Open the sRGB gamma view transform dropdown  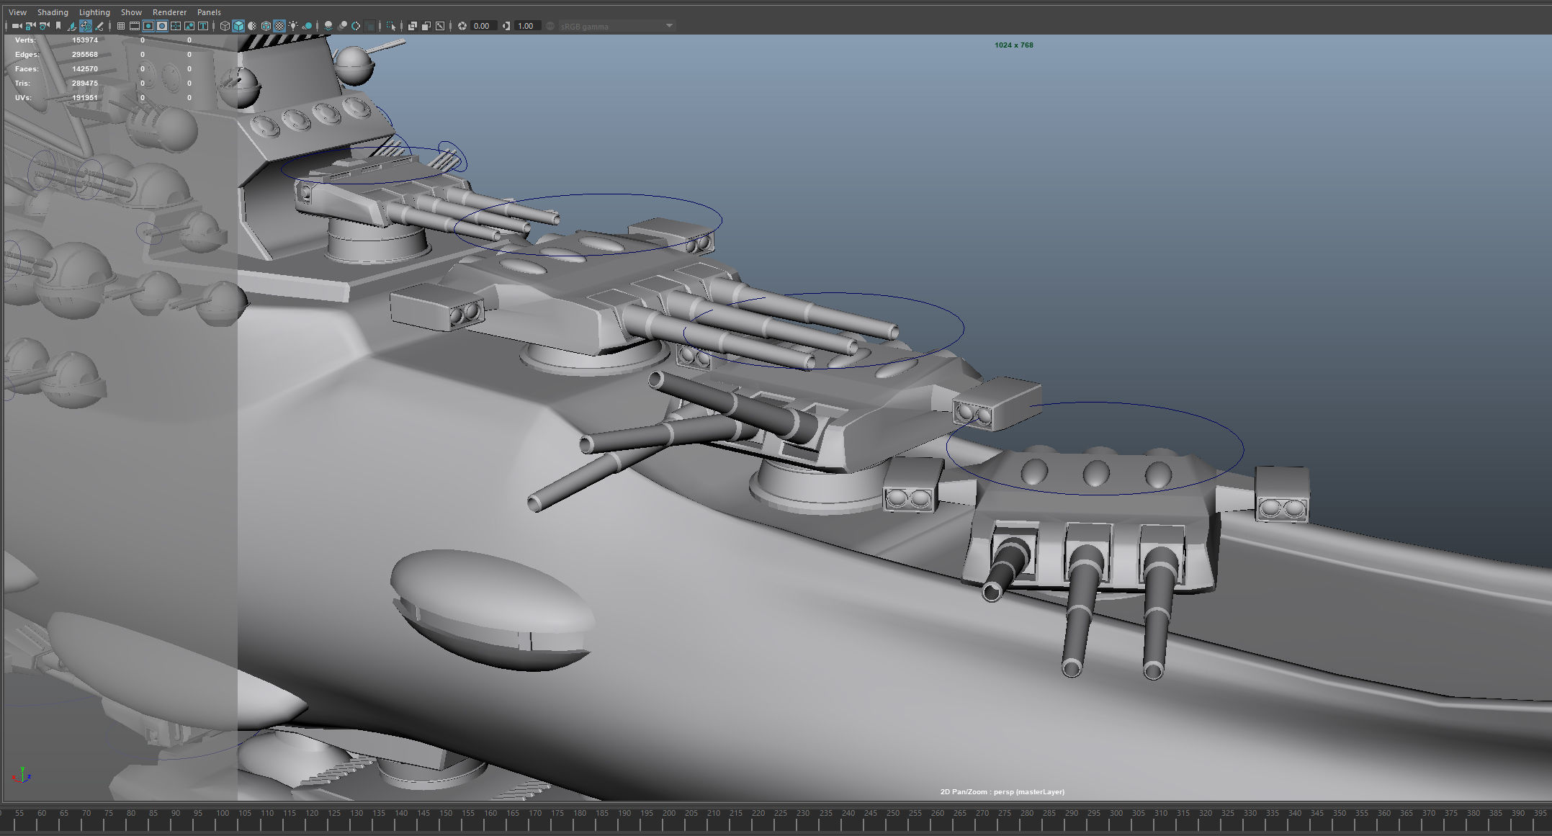click(x=616, y=26)
